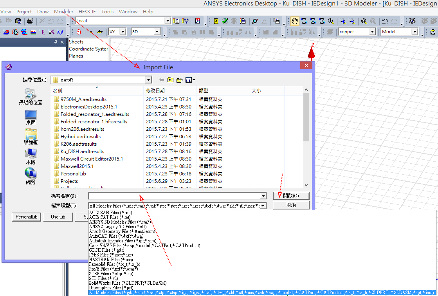Click the wireframe cube icon
The width and height of the screenshot is (438, 296).
click(433, 32)
